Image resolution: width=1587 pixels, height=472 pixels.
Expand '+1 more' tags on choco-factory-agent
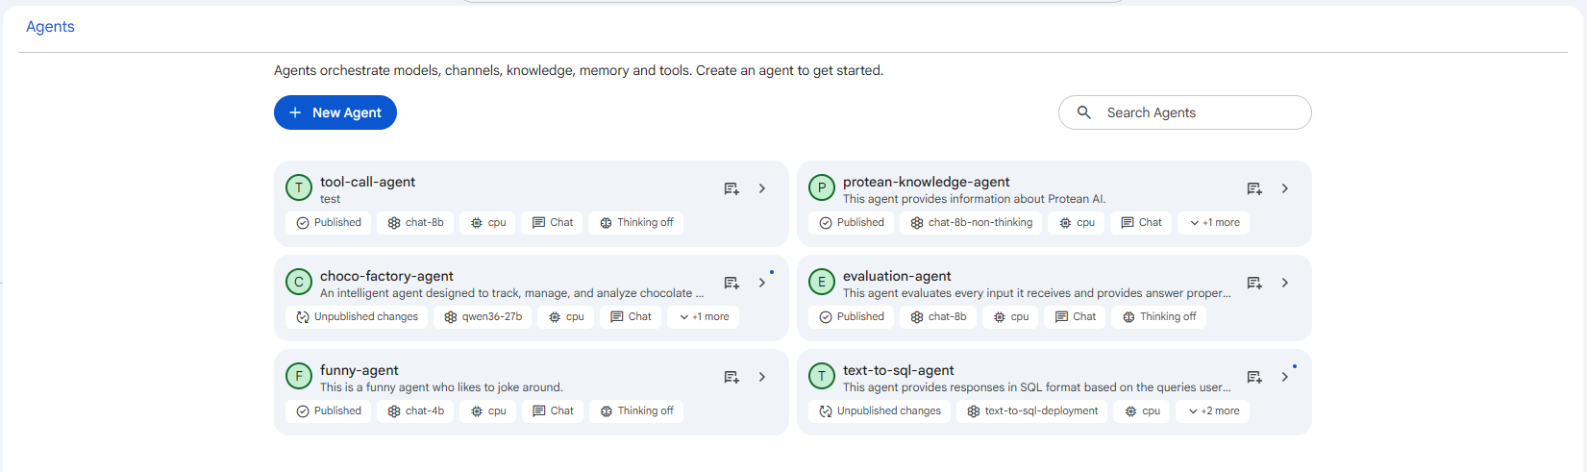[704, 317]
